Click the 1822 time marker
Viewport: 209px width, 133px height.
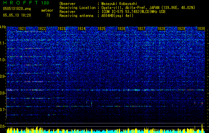point(42,29)
